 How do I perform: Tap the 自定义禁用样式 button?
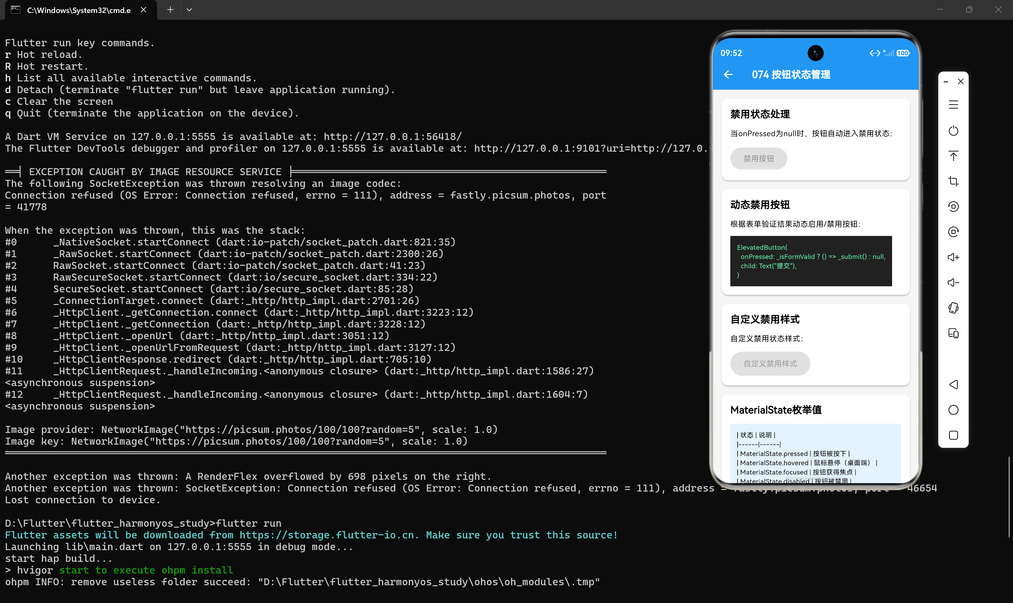pos(770,364)
